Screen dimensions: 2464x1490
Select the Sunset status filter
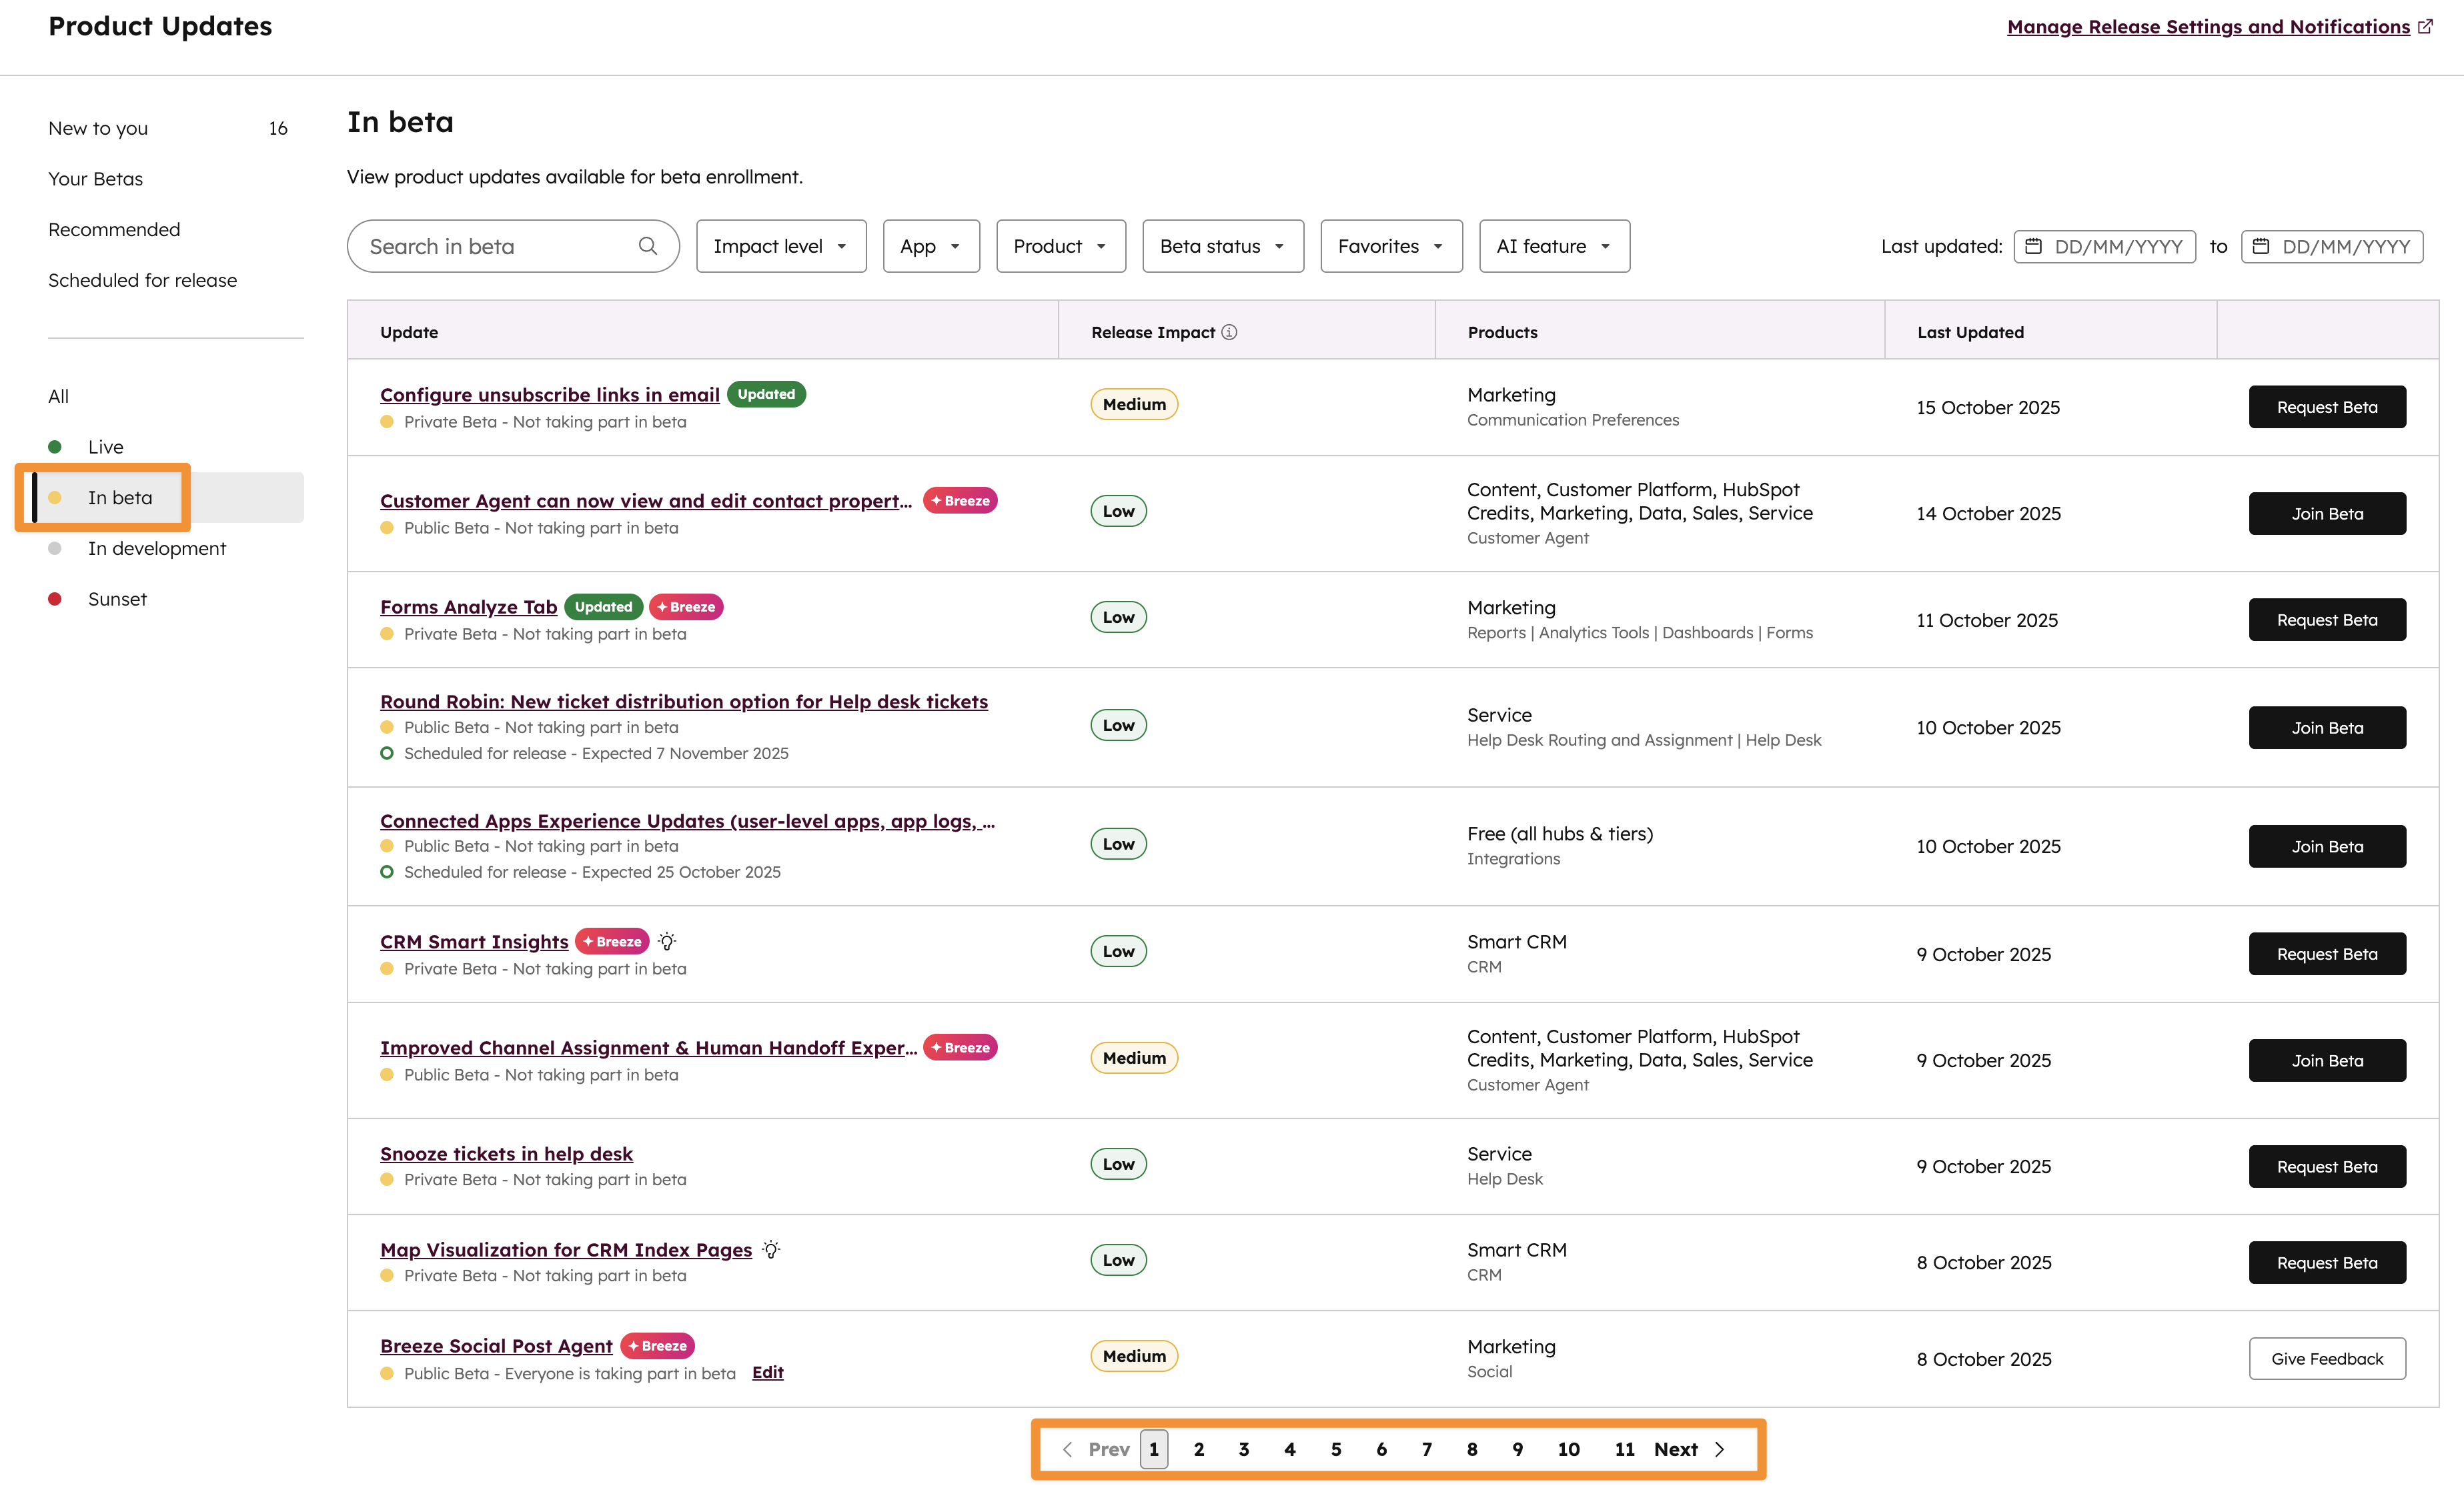pyautogui.click(x=117, y=598)
